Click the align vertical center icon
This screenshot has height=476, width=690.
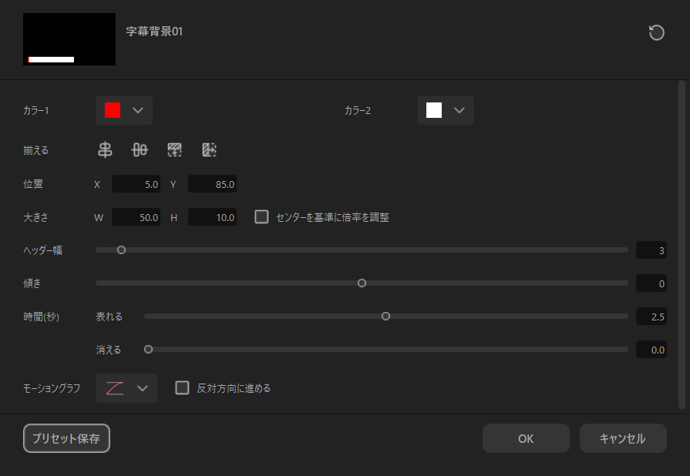pyautogui.click(x=140, y=150)
